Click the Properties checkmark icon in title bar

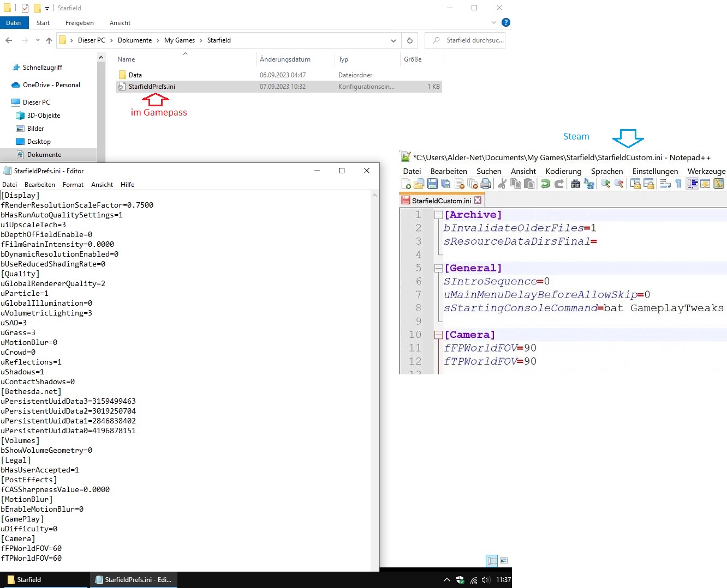pyautogui.click(x=25, y=8)
